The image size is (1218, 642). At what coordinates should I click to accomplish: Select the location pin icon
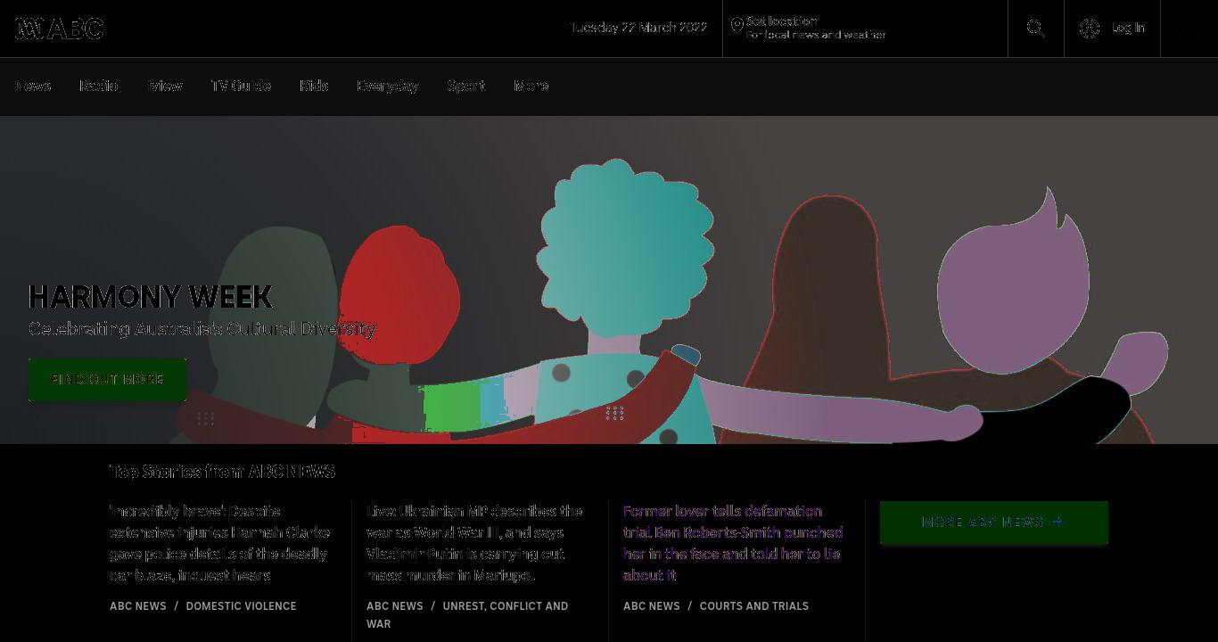tap(737, 26)
